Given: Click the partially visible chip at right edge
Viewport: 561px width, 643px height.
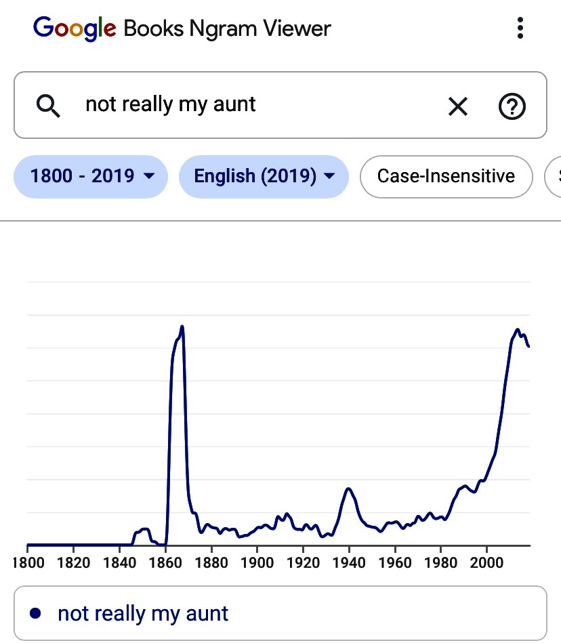Looking at the screenshot, I should point(554,176).
